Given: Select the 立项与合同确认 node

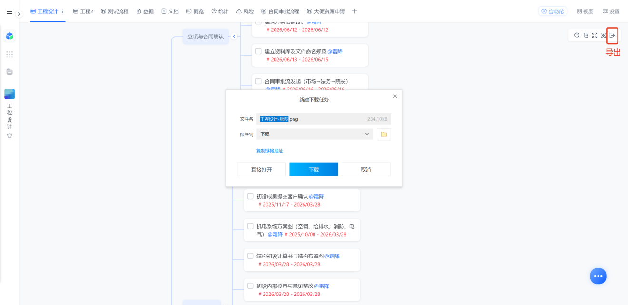Looking at the screenshot, I should (206, 37).
